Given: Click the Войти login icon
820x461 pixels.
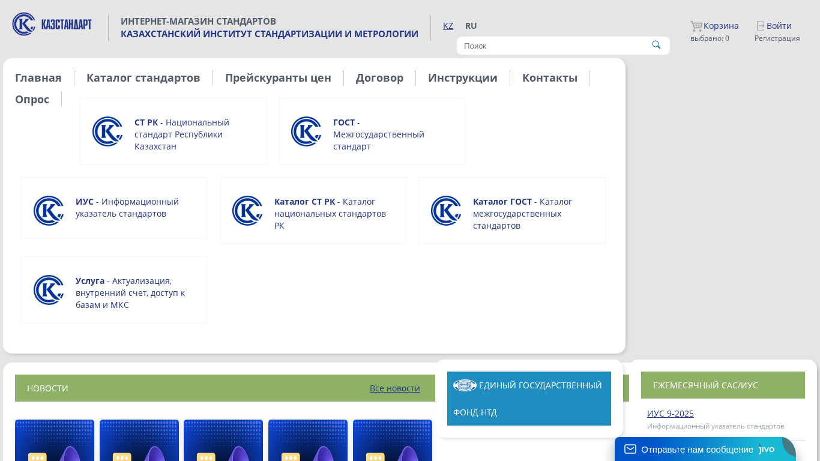Looking at the screenshot, I should [x=761, y=26].
